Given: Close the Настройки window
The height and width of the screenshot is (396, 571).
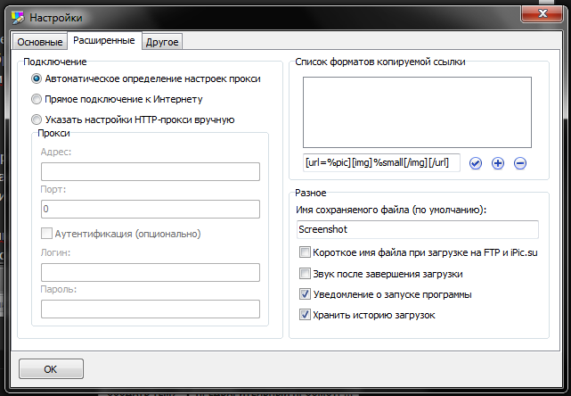Looking at the screenshot, I should tap(542, 14).
